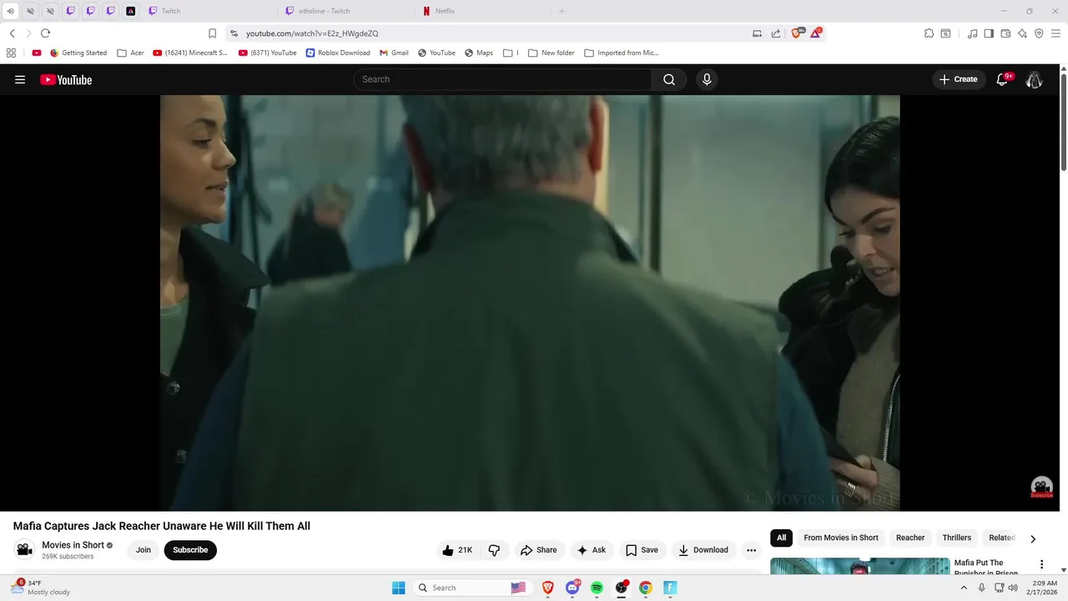Open Movies in Short channel name link
The image size is (1068, 601).
point(73,545)
